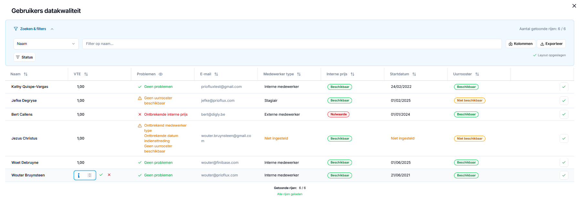Open the Kolommen column chooser
Image resolution: width=581 pixels, height=210 pixels.
pyautogui.click(x=521, y=44)
